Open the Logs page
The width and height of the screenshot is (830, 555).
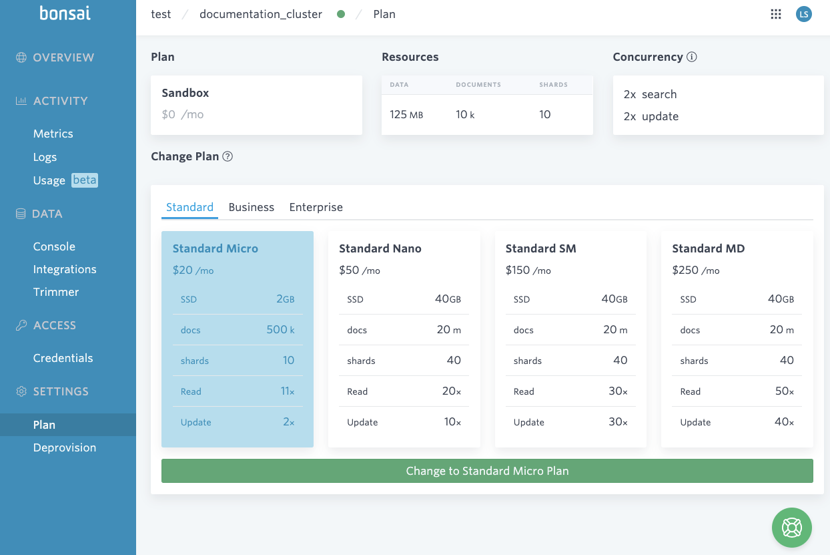tap(45, 157)
